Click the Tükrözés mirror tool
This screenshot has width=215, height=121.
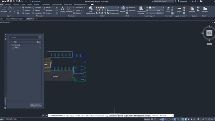coord(36,10)
